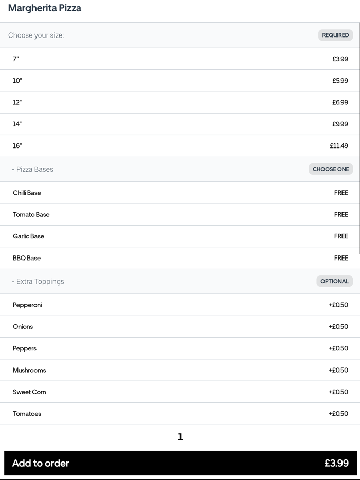The image size is (360, 480).
Task: Toggle the Peppers topping
Action: [x=180, y=348]
